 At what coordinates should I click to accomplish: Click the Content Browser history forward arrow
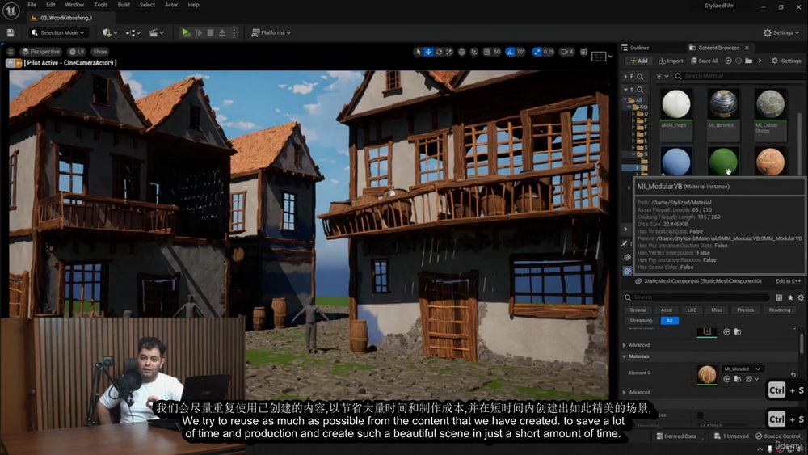pyautogui.click(x=739, y=61)
